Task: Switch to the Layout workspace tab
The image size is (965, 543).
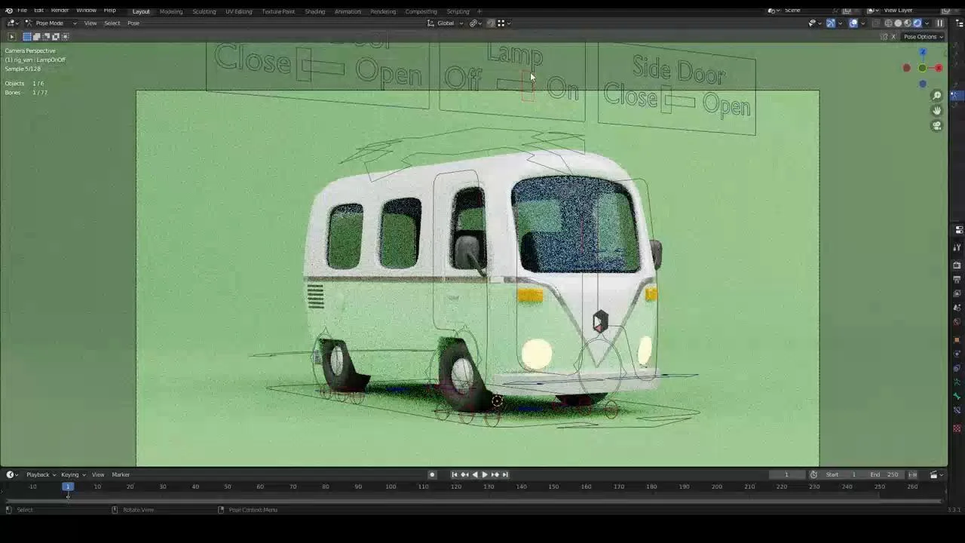Action: coord(141,11)
